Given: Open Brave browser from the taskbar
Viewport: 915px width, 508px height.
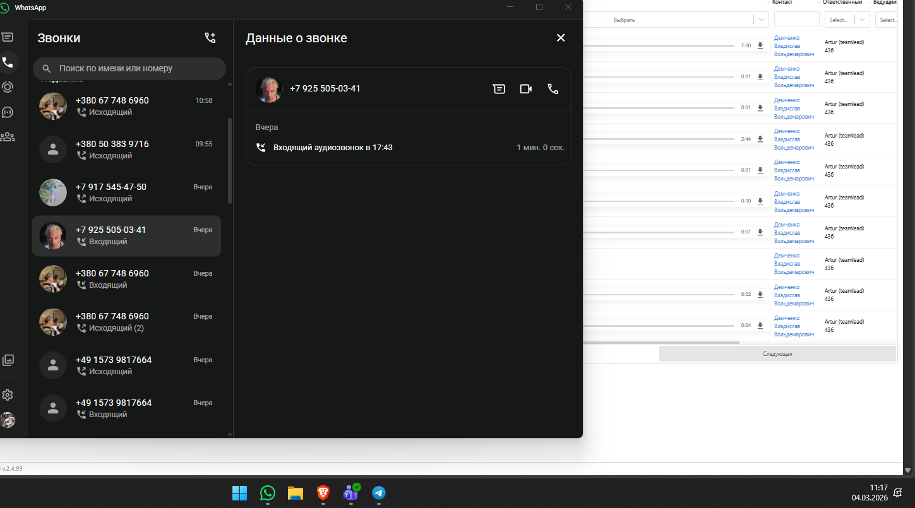Looking at the screenshot, I should [323, 493].
